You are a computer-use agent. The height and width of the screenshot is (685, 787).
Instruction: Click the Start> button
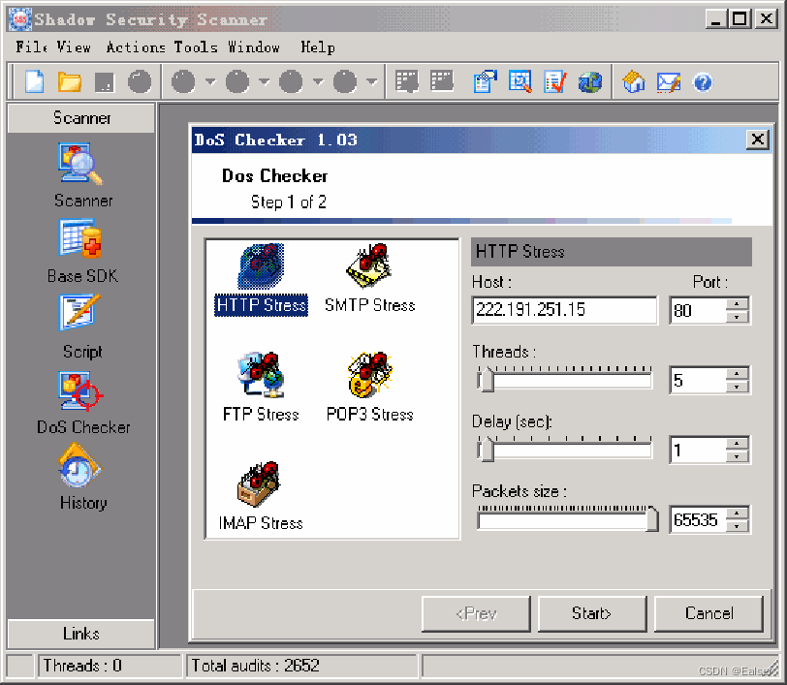click(x=592, y=613)
